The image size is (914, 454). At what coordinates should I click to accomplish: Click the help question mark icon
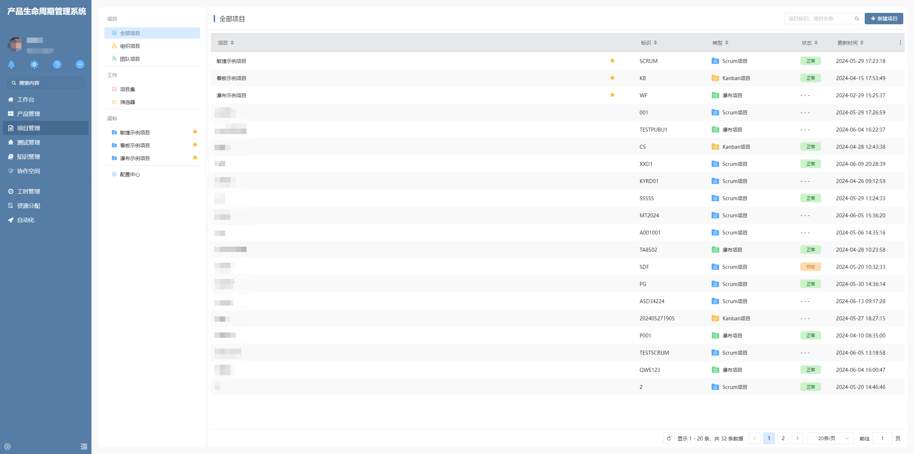[x=57, y=64]
